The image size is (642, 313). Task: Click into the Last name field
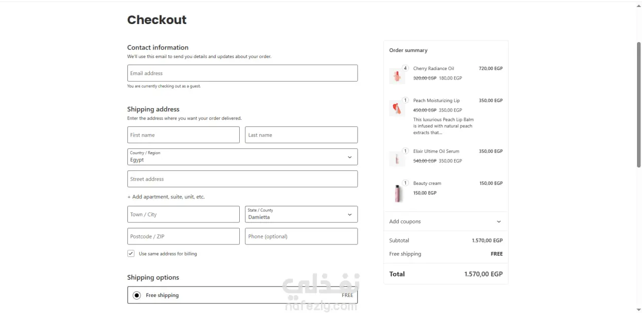pos(301,135)
